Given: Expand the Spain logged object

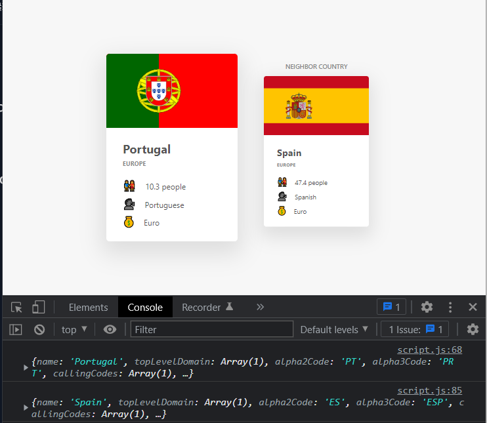Looking at the screenshot, I should (x=26, y=408).
